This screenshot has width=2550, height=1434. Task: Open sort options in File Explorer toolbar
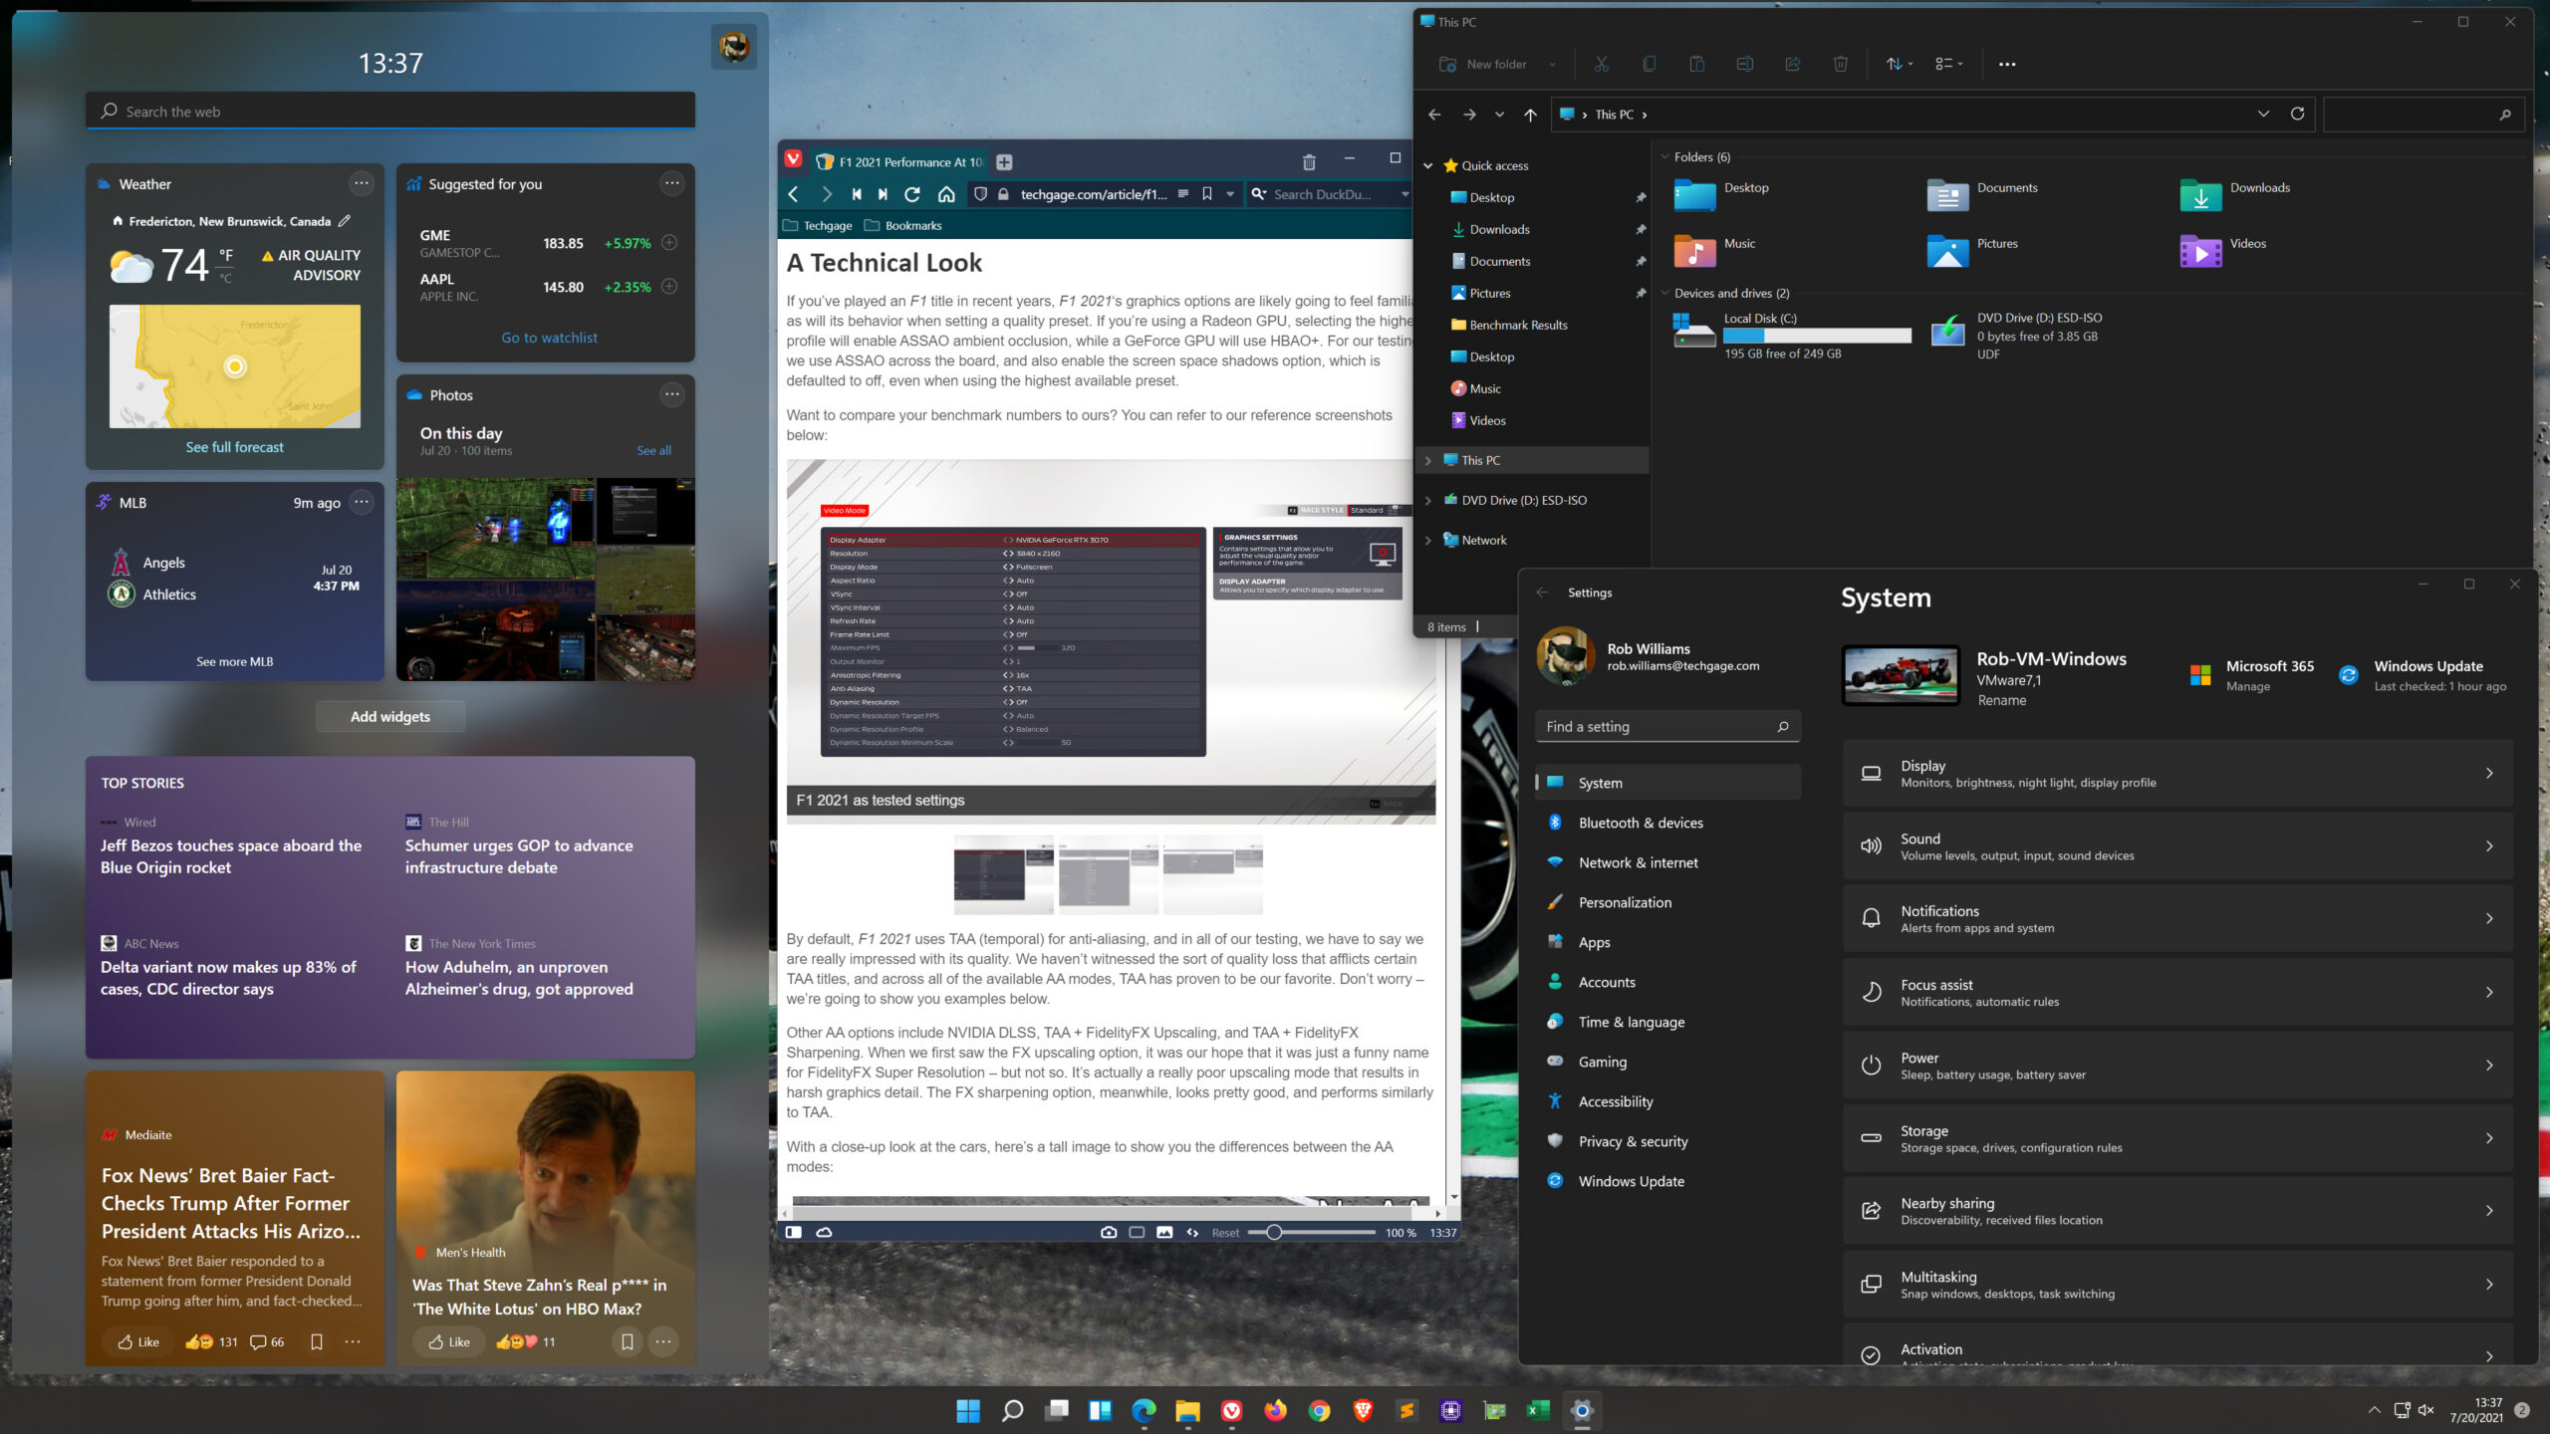pos(1899,64)
